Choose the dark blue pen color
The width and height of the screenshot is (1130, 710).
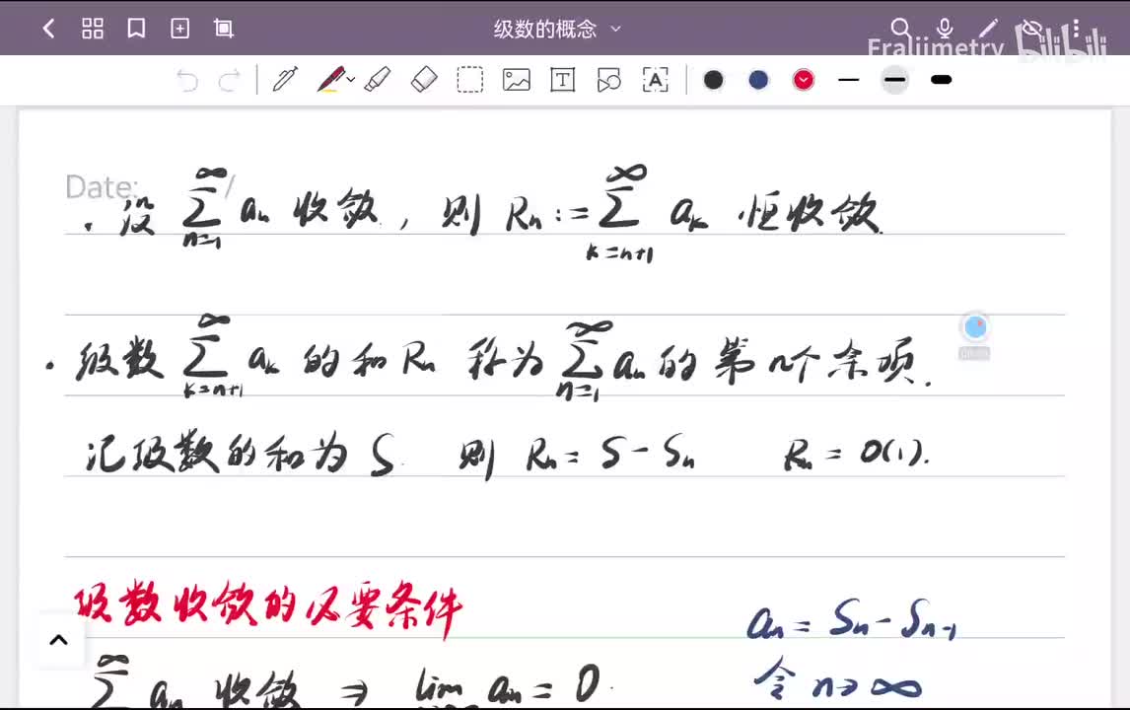(758, 79)
